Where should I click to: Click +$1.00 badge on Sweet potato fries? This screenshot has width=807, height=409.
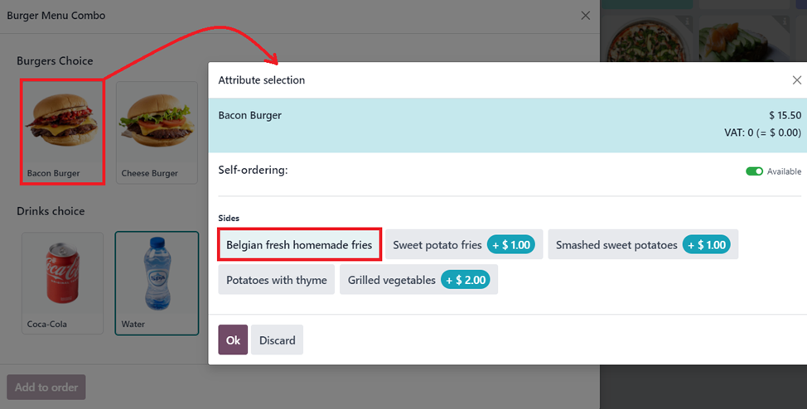pyautogui.click(x=511, y=245)
